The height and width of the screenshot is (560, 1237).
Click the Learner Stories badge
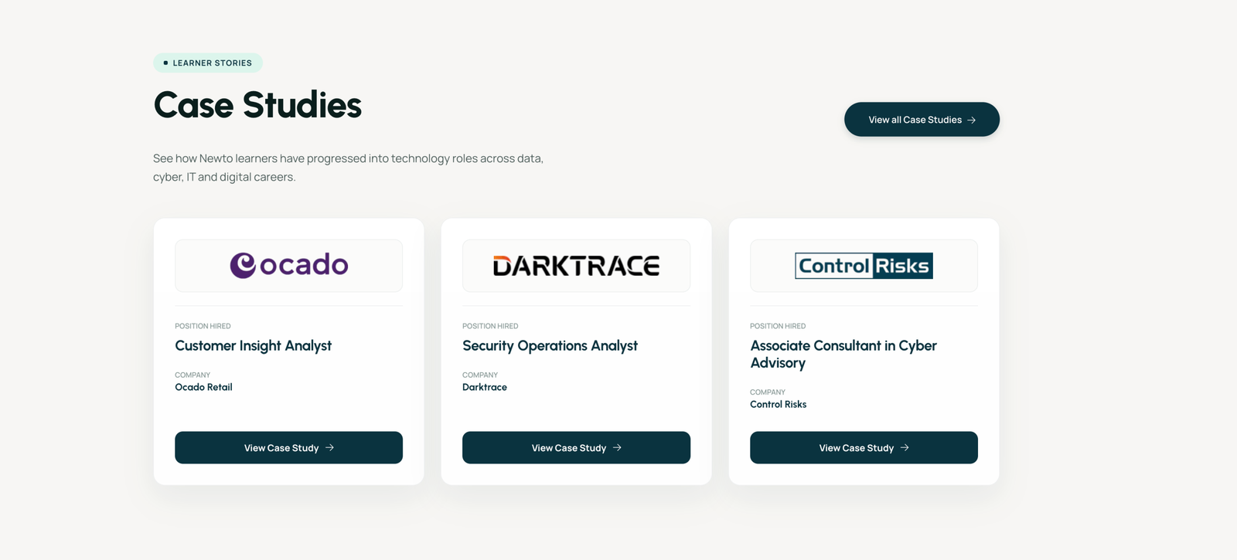(208, 63)
